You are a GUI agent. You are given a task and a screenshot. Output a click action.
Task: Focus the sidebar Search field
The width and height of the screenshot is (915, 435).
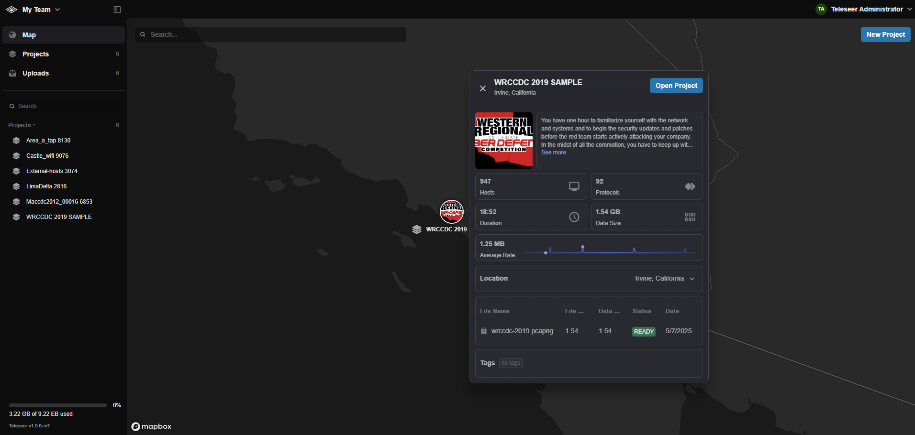[64, 106]
